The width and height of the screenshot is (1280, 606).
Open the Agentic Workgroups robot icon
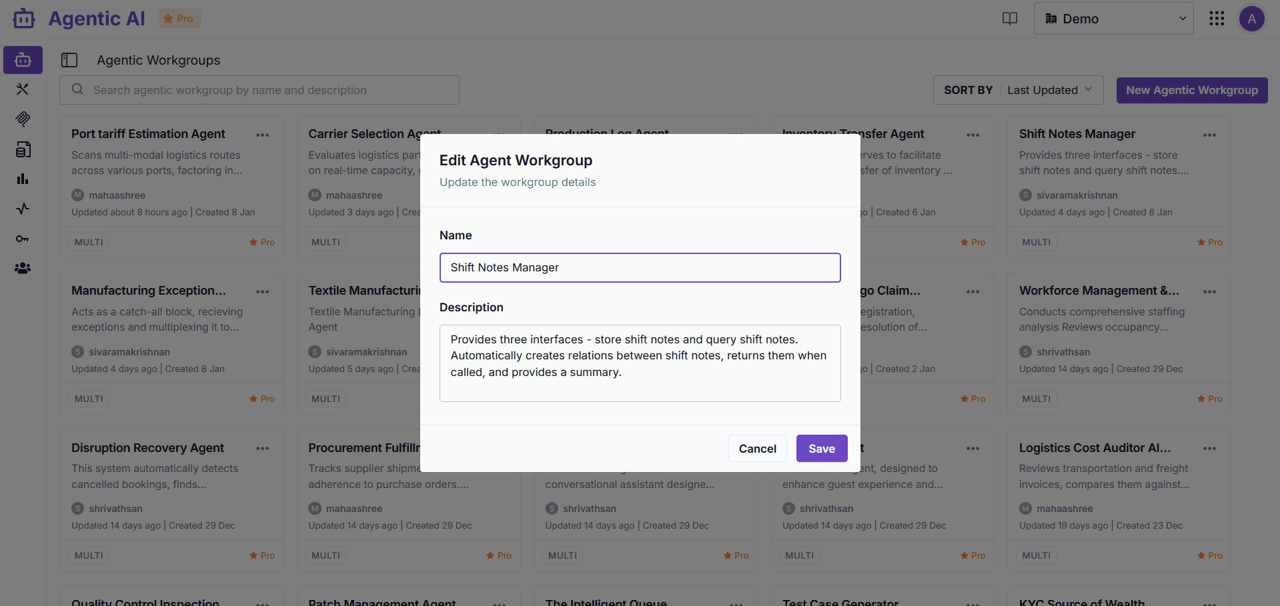click(22, 59)
